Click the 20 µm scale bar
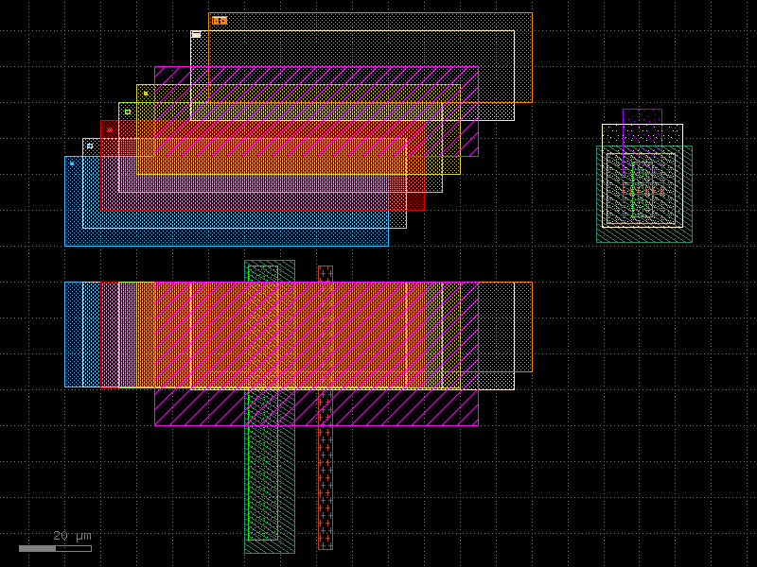The height and width of the screenshot is (567, 757). pos(55,548)
